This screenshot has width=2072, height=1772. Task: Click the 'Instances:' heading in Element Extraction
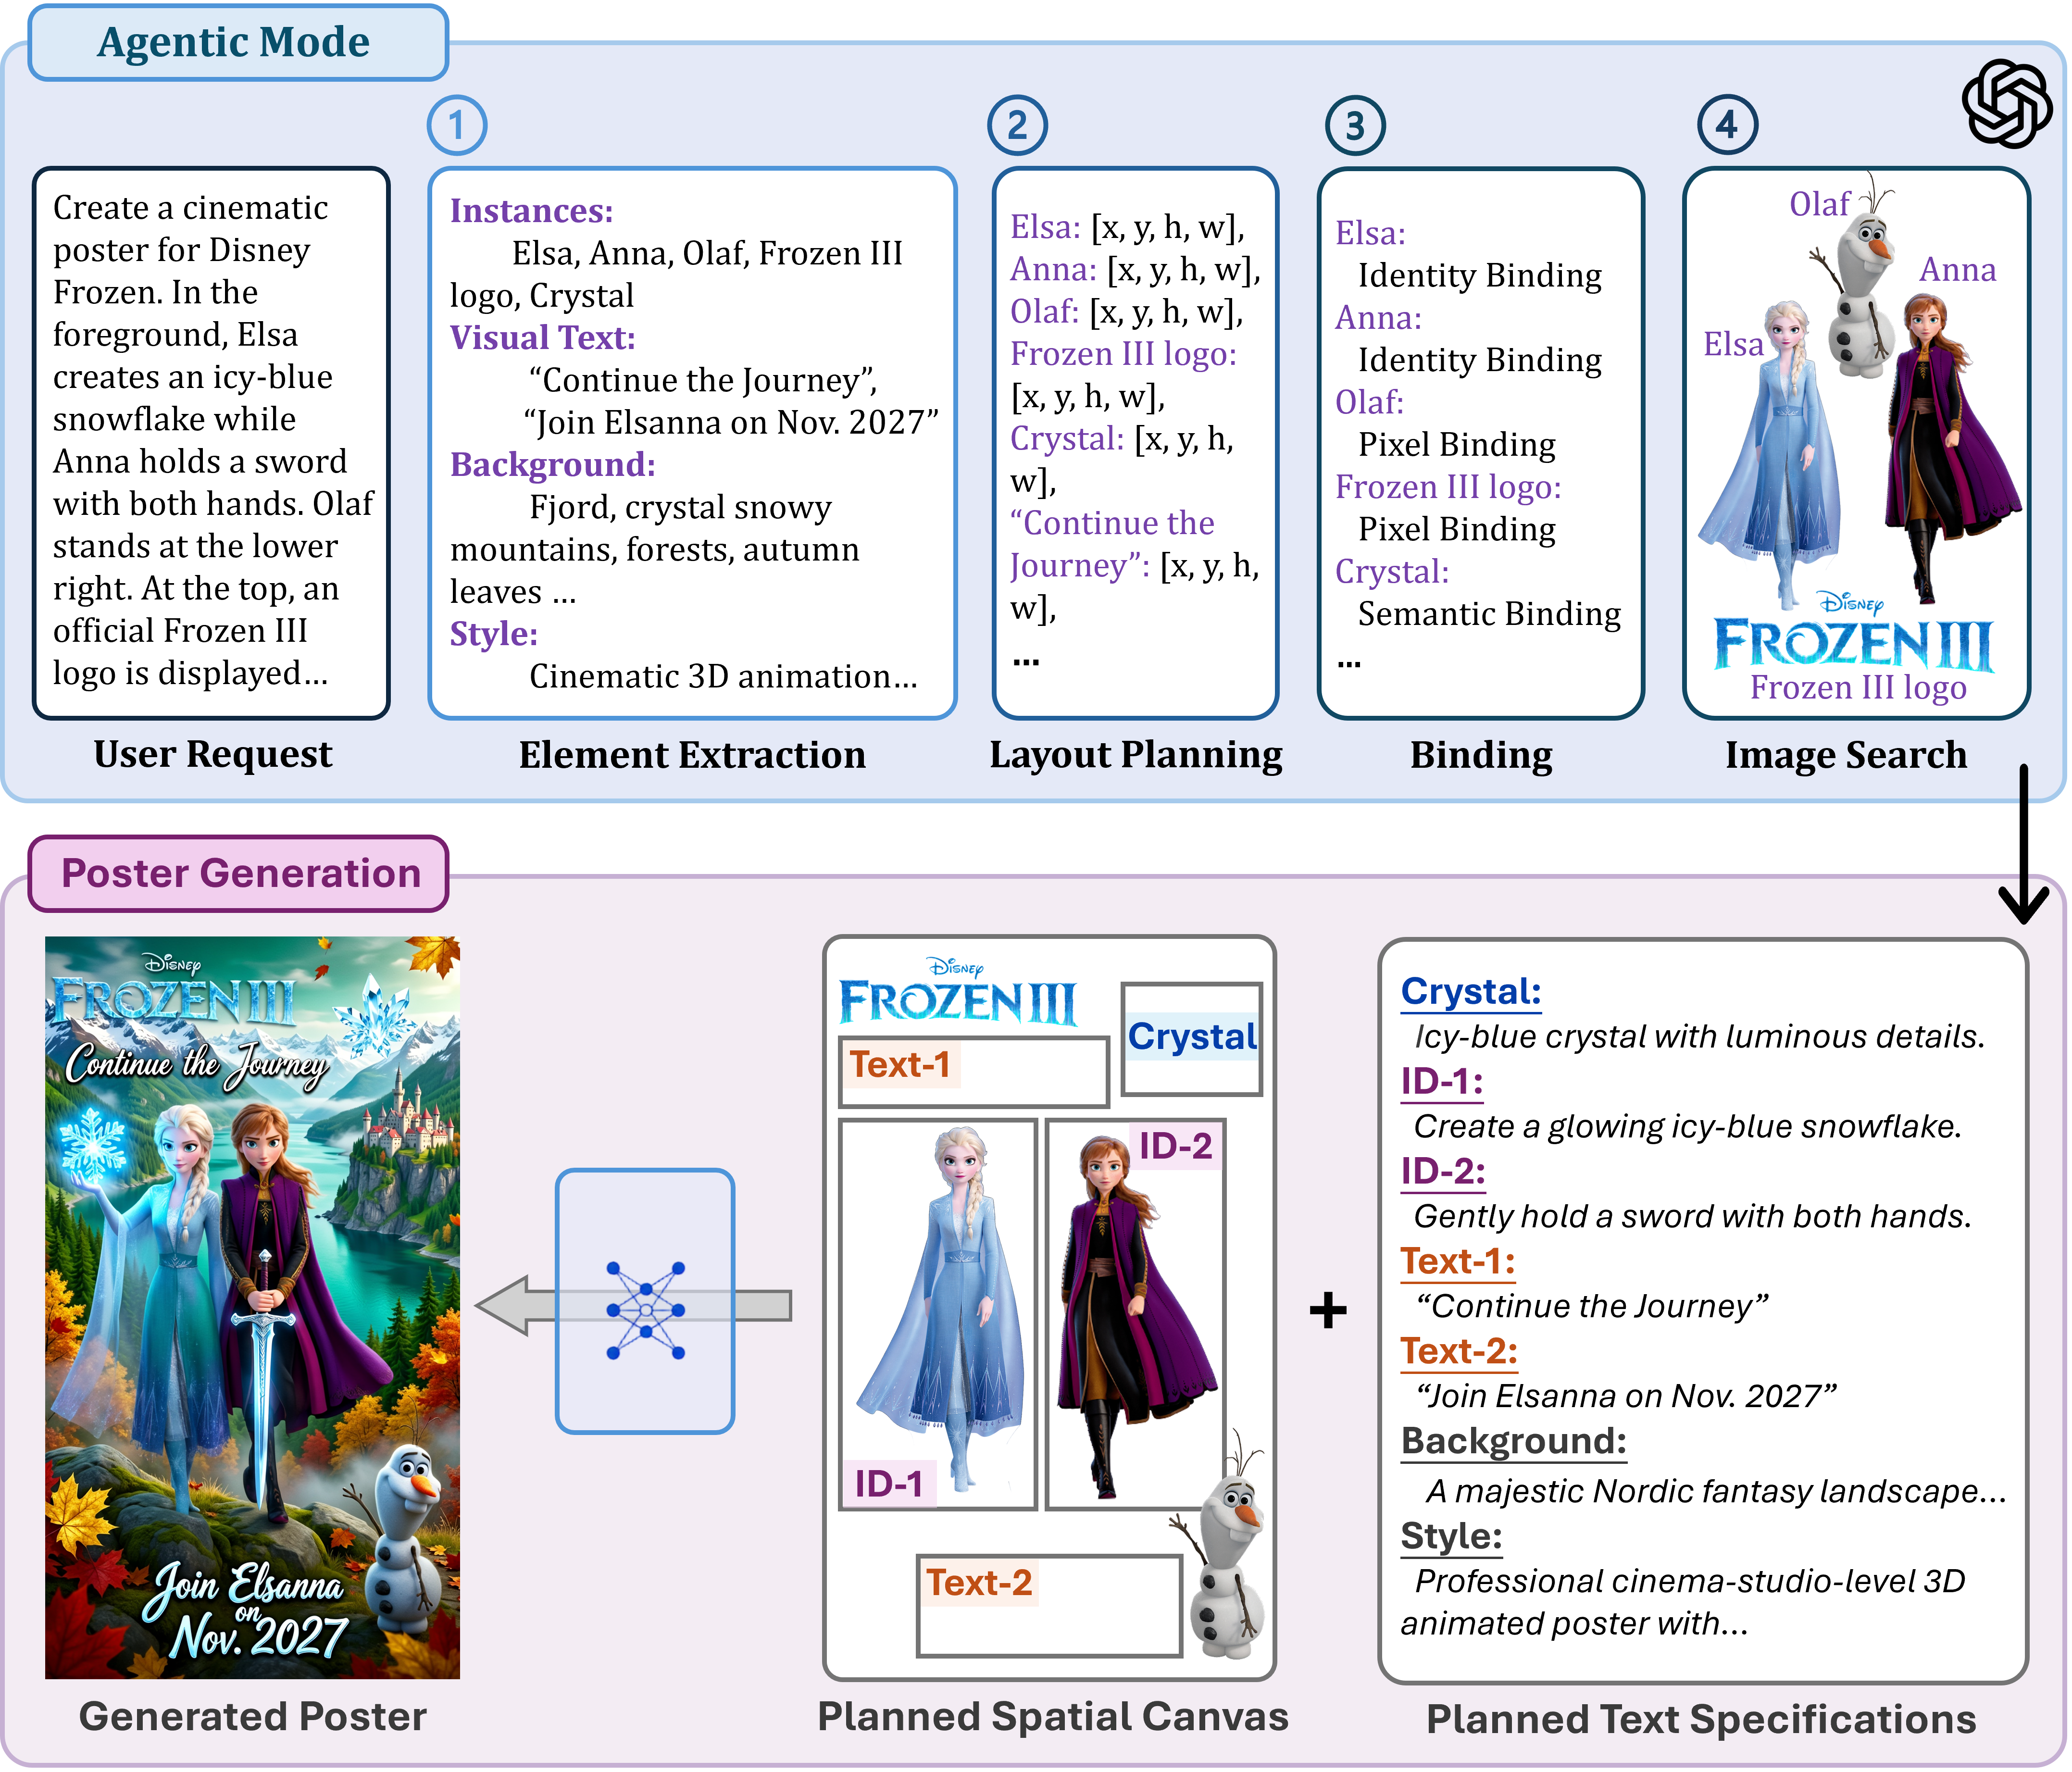pyautogui.click(x=531, y=211)
